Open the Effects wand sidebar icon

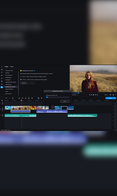pos(2,78)
